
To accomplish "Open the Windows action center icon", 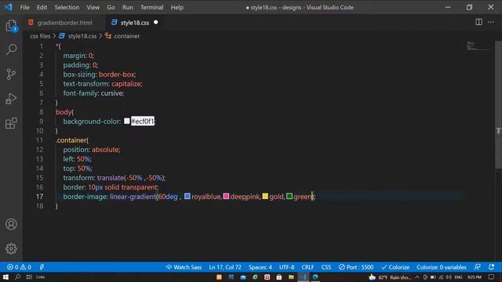I will pos(492,277).
